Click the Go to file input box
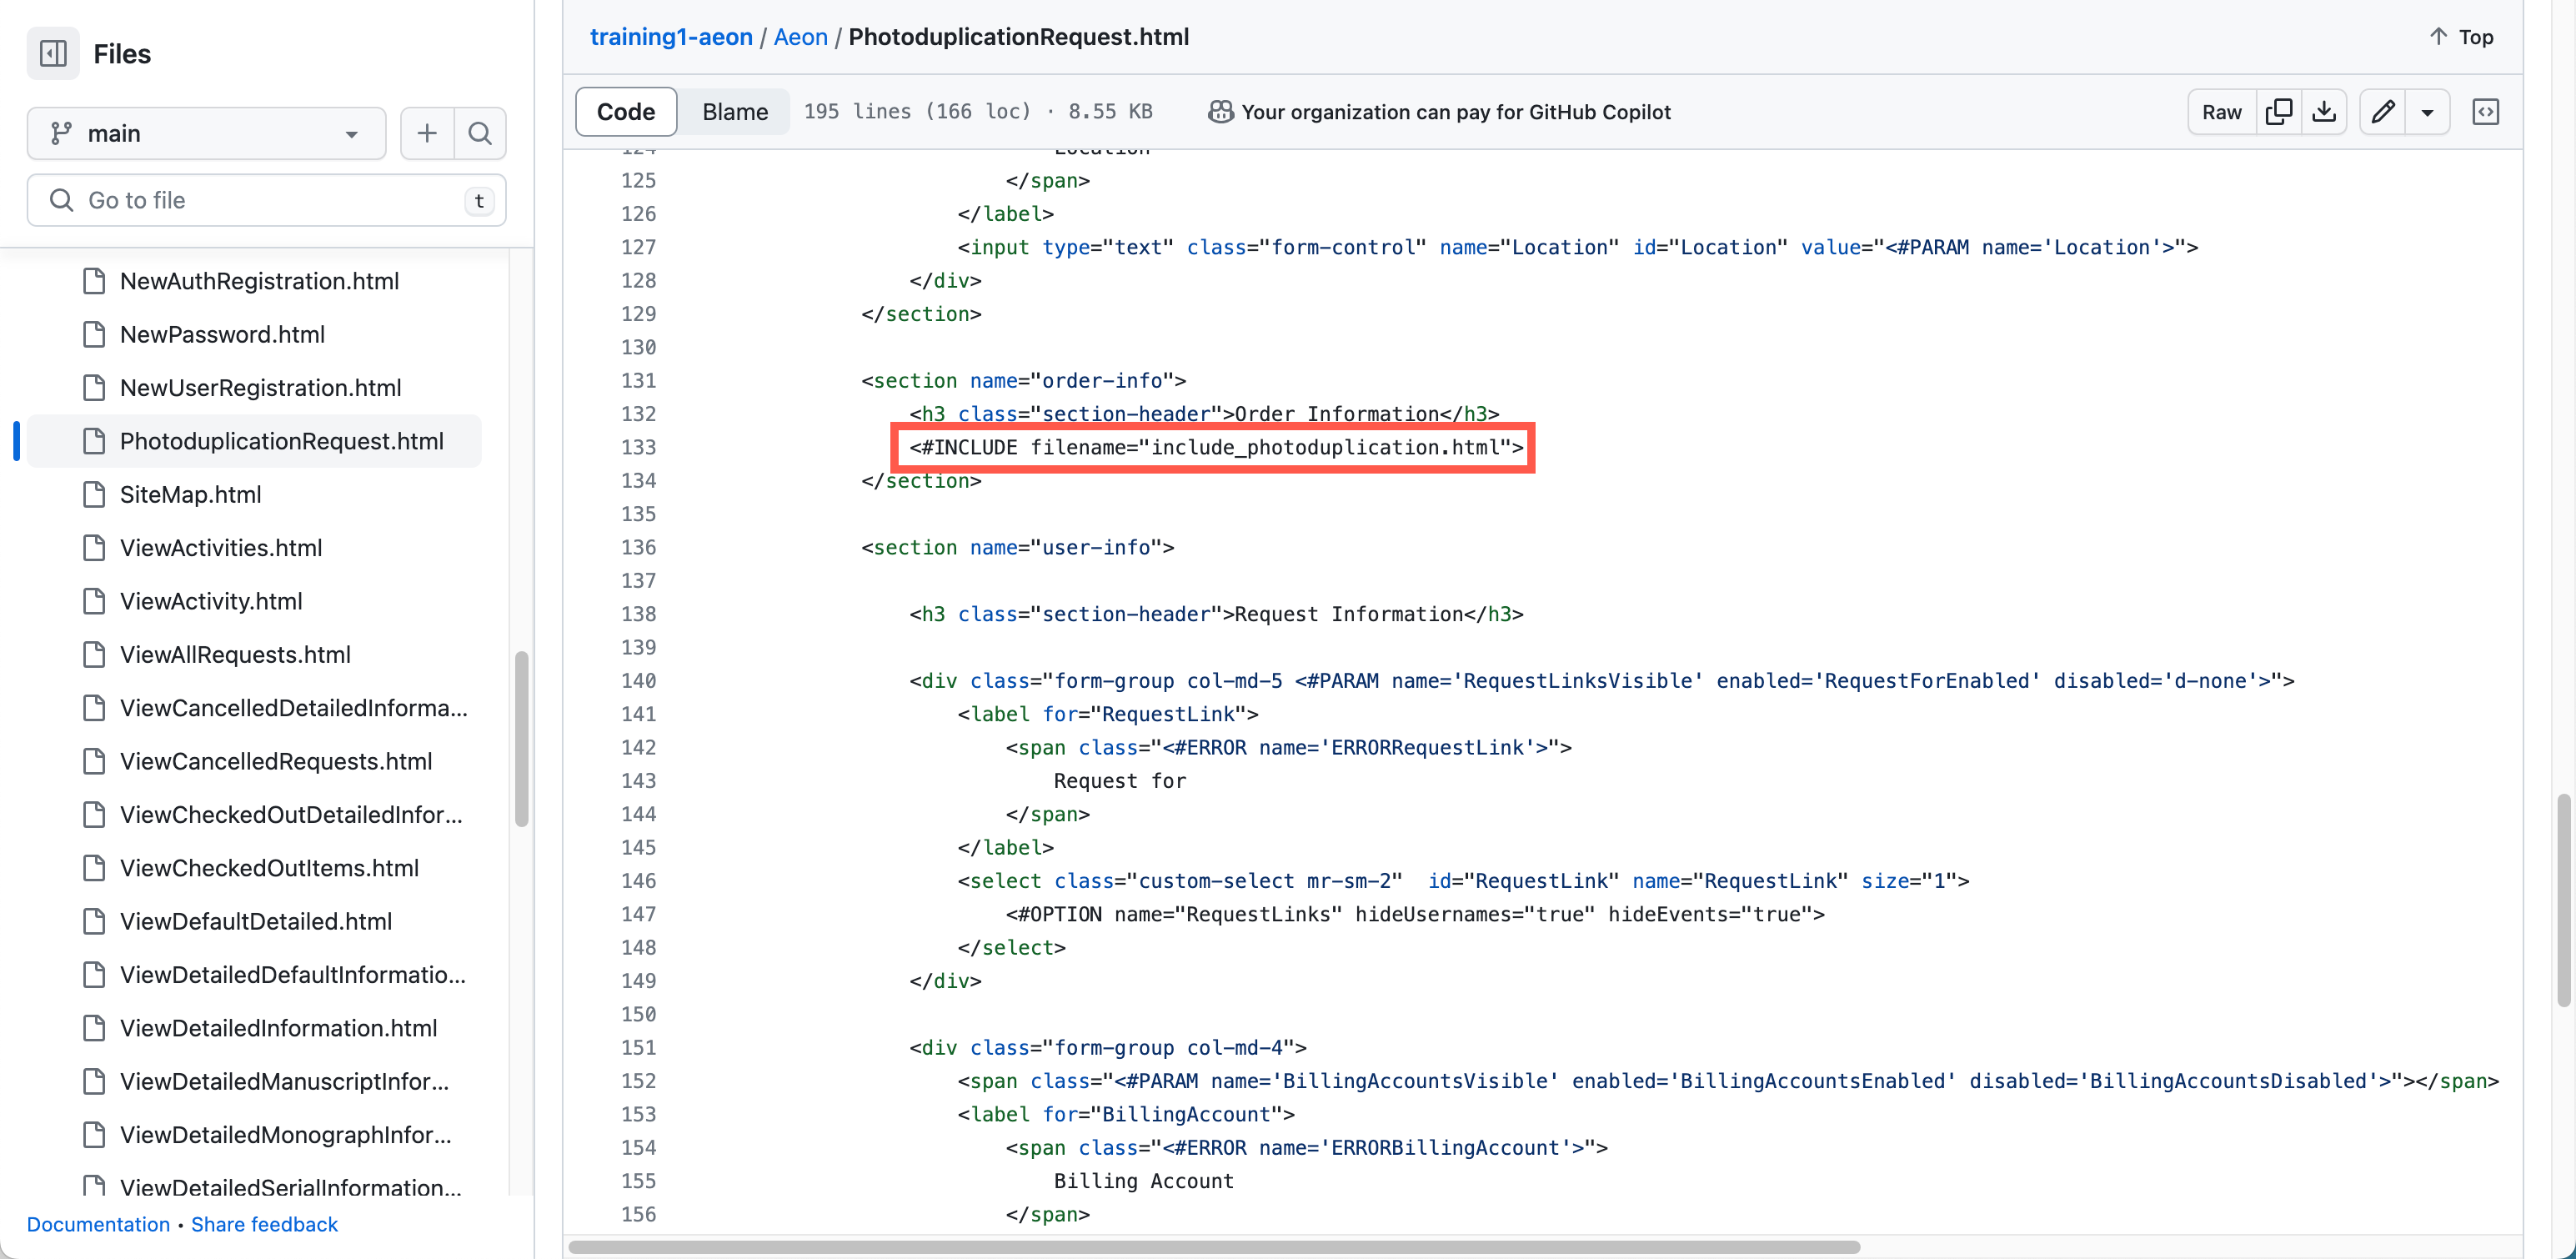The image size is (2576, 1259). pyautogui.click(x=266, y=200)
